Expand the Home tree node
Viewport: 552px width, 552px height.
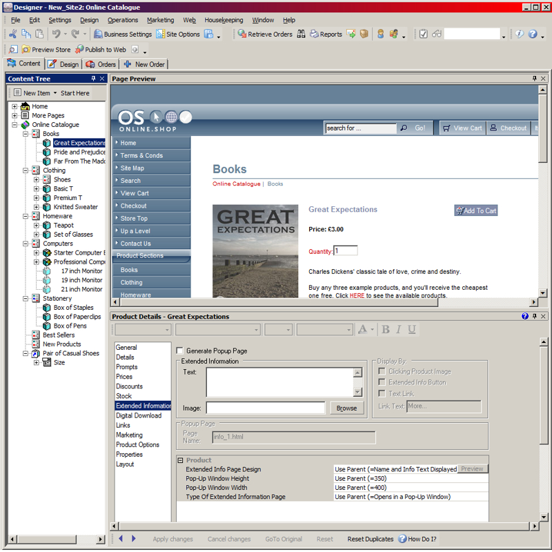coord(14,106)
